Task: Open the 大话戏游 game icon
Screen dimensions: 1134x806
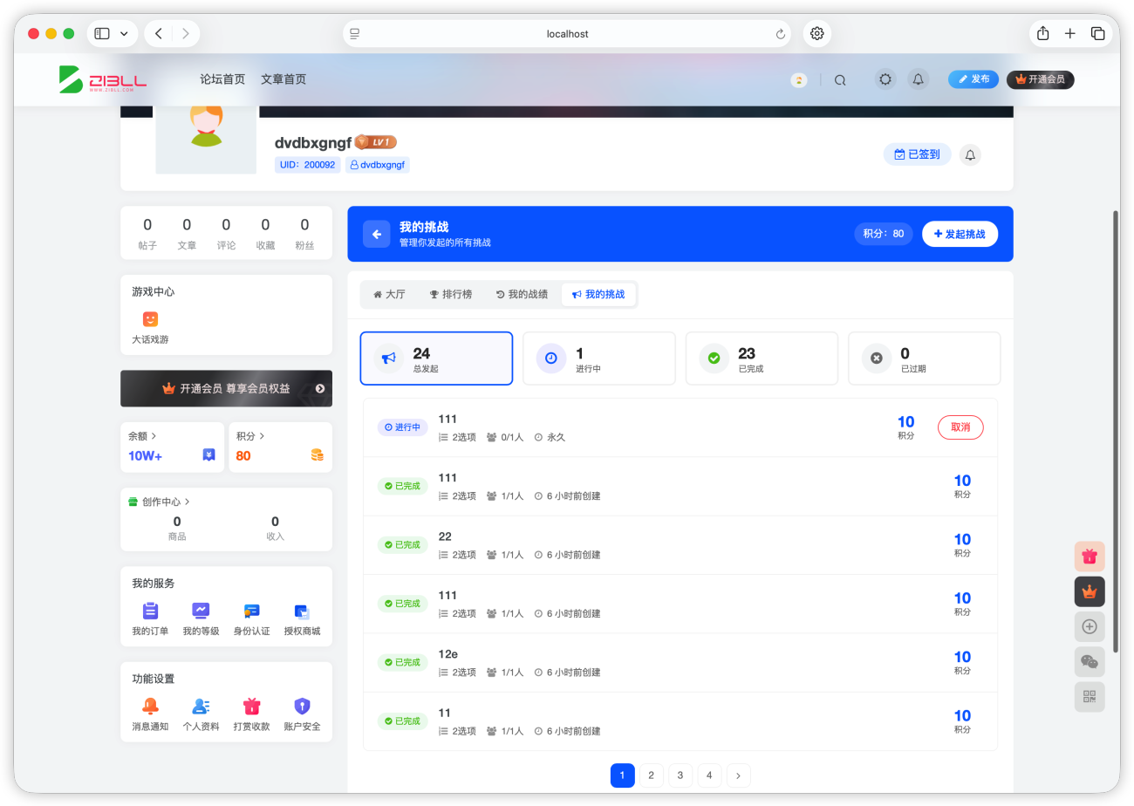Action: point(150,319)
